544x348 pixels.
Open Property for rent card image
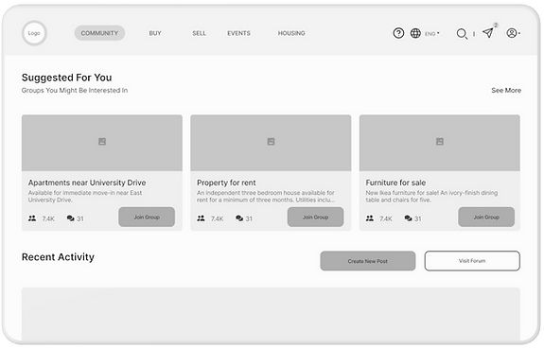(x=271, y=143)
